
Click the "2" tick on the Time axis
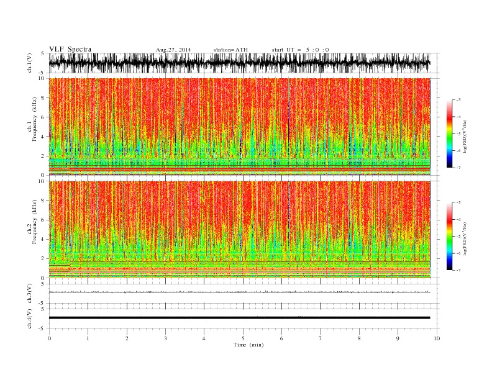point(127,338)
